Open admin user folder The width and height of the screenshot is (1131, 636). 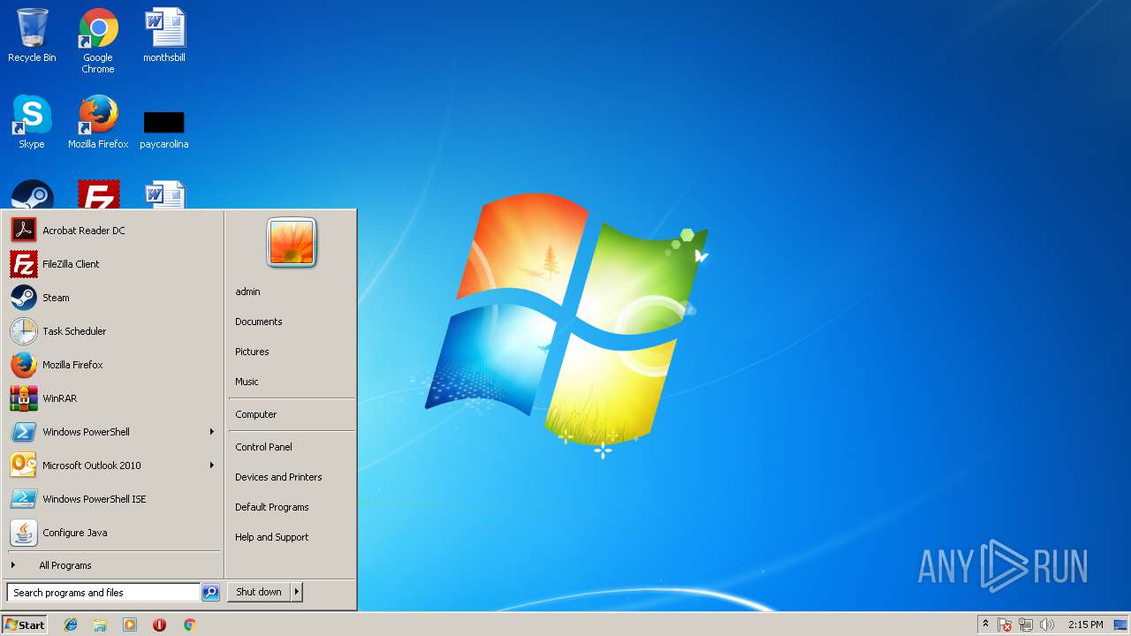[292, 291]
